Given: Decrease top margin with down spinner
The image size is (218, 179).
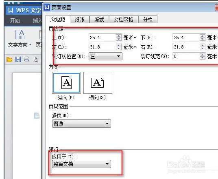Looking at the screenshot, I should coord(119,39).
